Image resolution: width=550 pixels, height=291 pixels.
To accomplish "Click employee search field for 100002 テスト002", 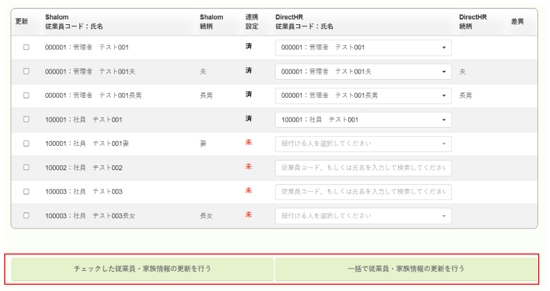I will 363,168.
